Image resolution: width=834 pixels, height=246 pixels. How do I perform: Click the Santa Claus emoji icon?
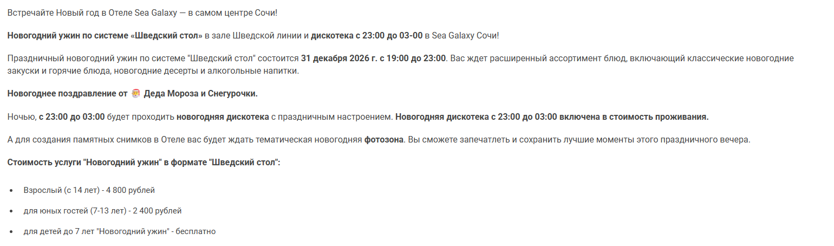click(x=136, y=93)
